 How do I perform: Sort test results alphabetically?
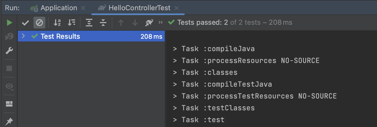[x=57, y=23]
